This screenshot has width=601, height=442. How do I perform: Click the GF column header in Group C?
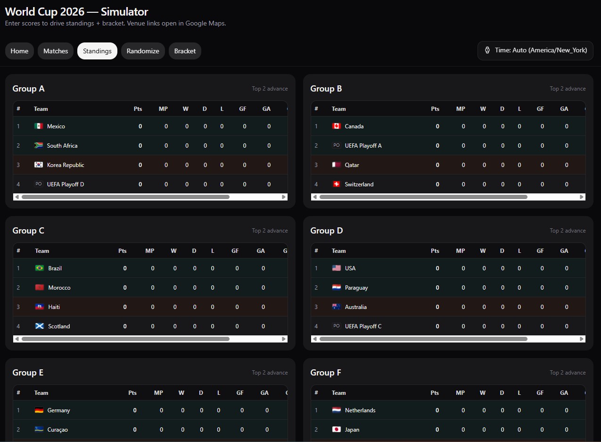[235, 250]
